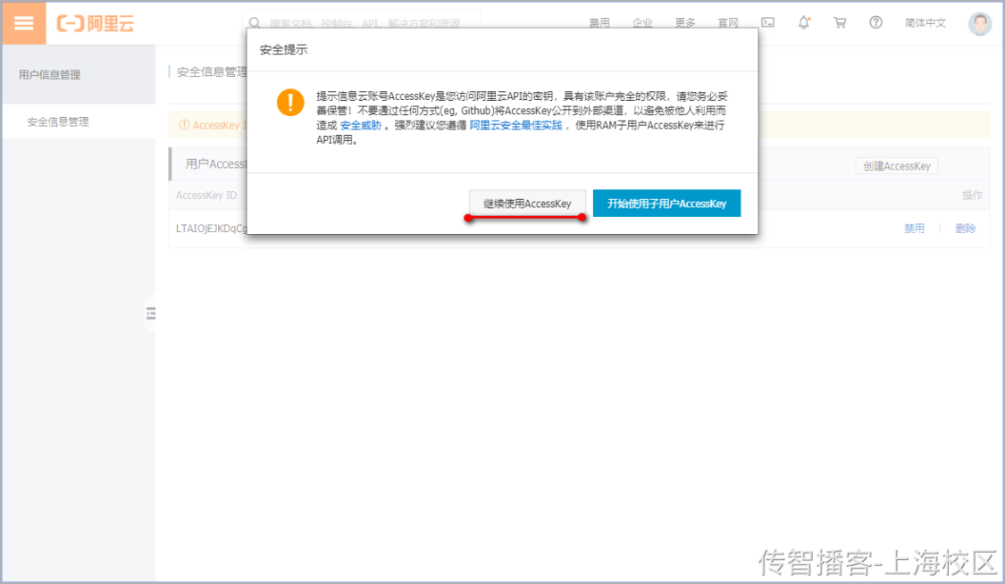Click 继续使用AccessKey button
Image resolution: width=1005 pixels, height=584 pixels.
pos(527,204)
